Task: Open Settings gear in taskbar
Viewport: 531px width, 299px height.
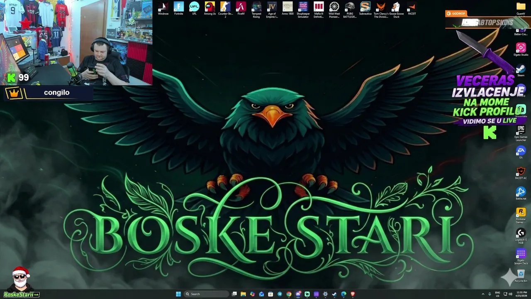Action: click(325, 294)
